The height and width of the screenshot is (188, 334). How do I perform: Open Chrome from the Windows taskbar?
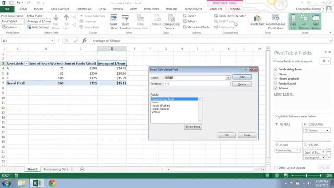[52, 183]
